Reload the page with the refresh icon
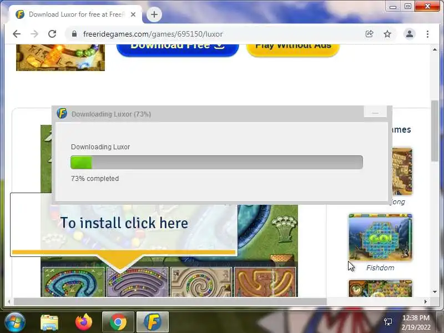Image resolution: width=444 pixels, height=333 pixels. click(x=52, y=34)
